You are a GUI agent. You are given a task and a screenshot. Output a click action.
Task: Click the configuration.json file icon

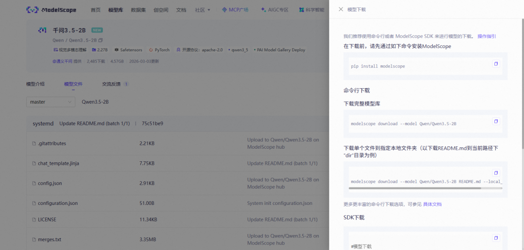(x=34, y=203)
